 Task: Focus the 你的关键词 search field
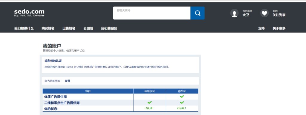pyautogui.click(x=152, y=13)
